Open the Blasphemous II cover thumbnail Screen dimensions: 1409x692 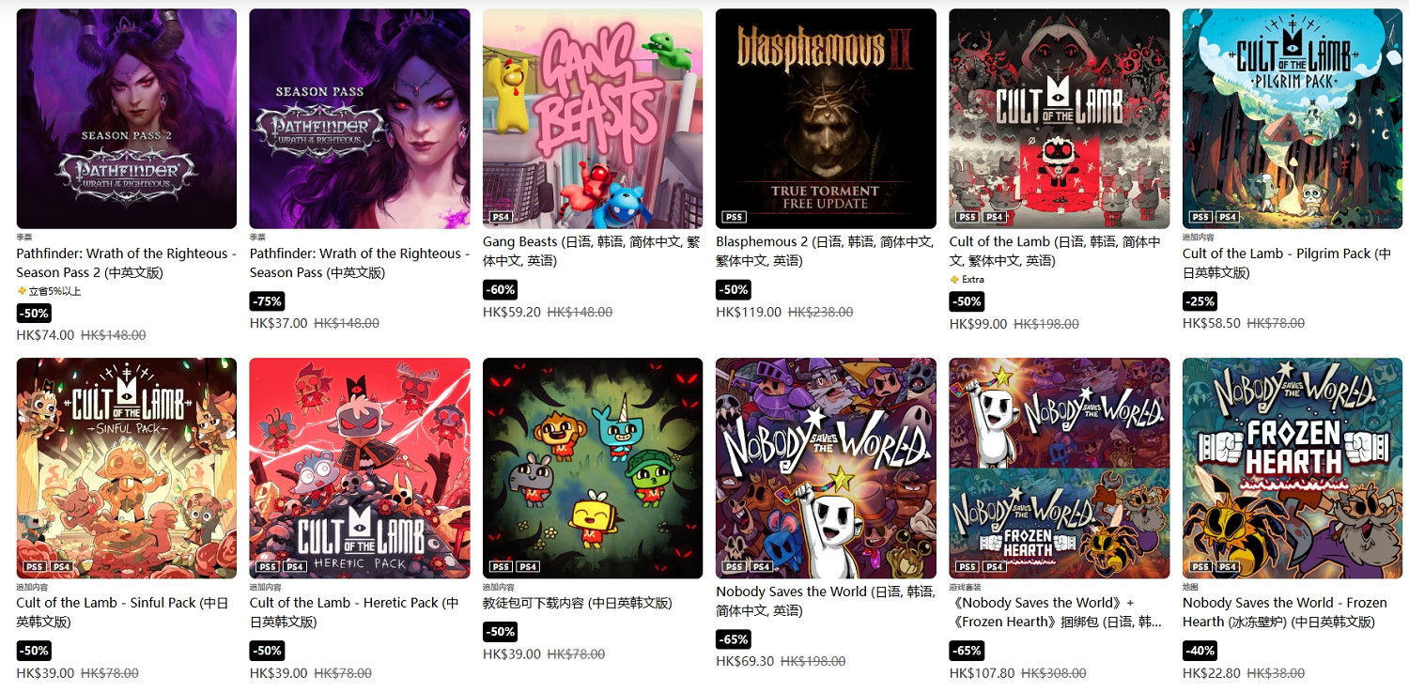(826, 119)
